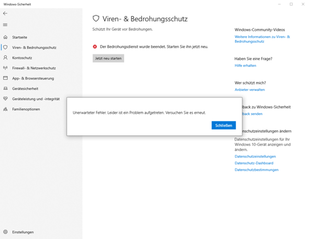Click Windows-Sicherheit window title
This screenshot has width=309, height=239.
tap(17, 4)
